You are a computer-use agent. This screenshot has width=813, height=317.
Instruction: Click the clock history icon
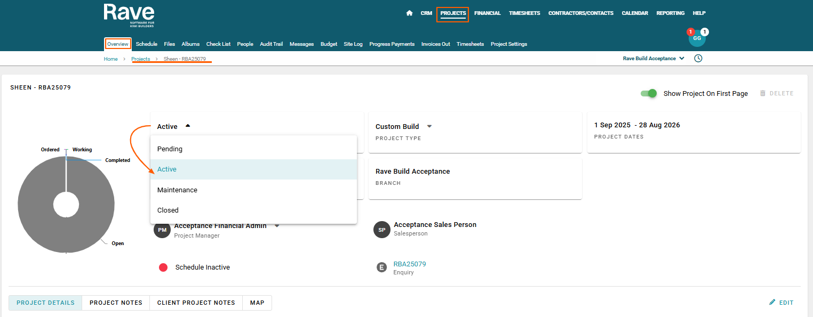[698, 59]
